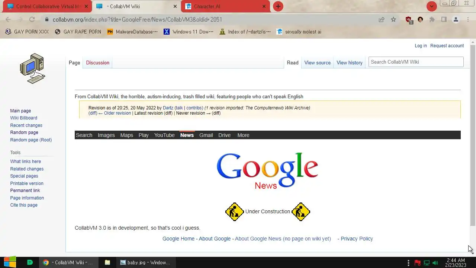The width and height of the screenshot is (476, 268).
Task: Select Maps in the Google bar
Action: coord(126,135)
